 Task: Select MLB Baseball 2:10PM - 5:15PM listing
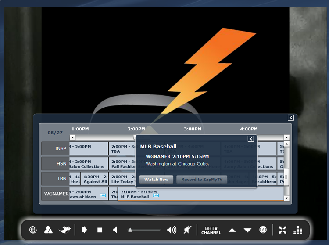(201, 194)
